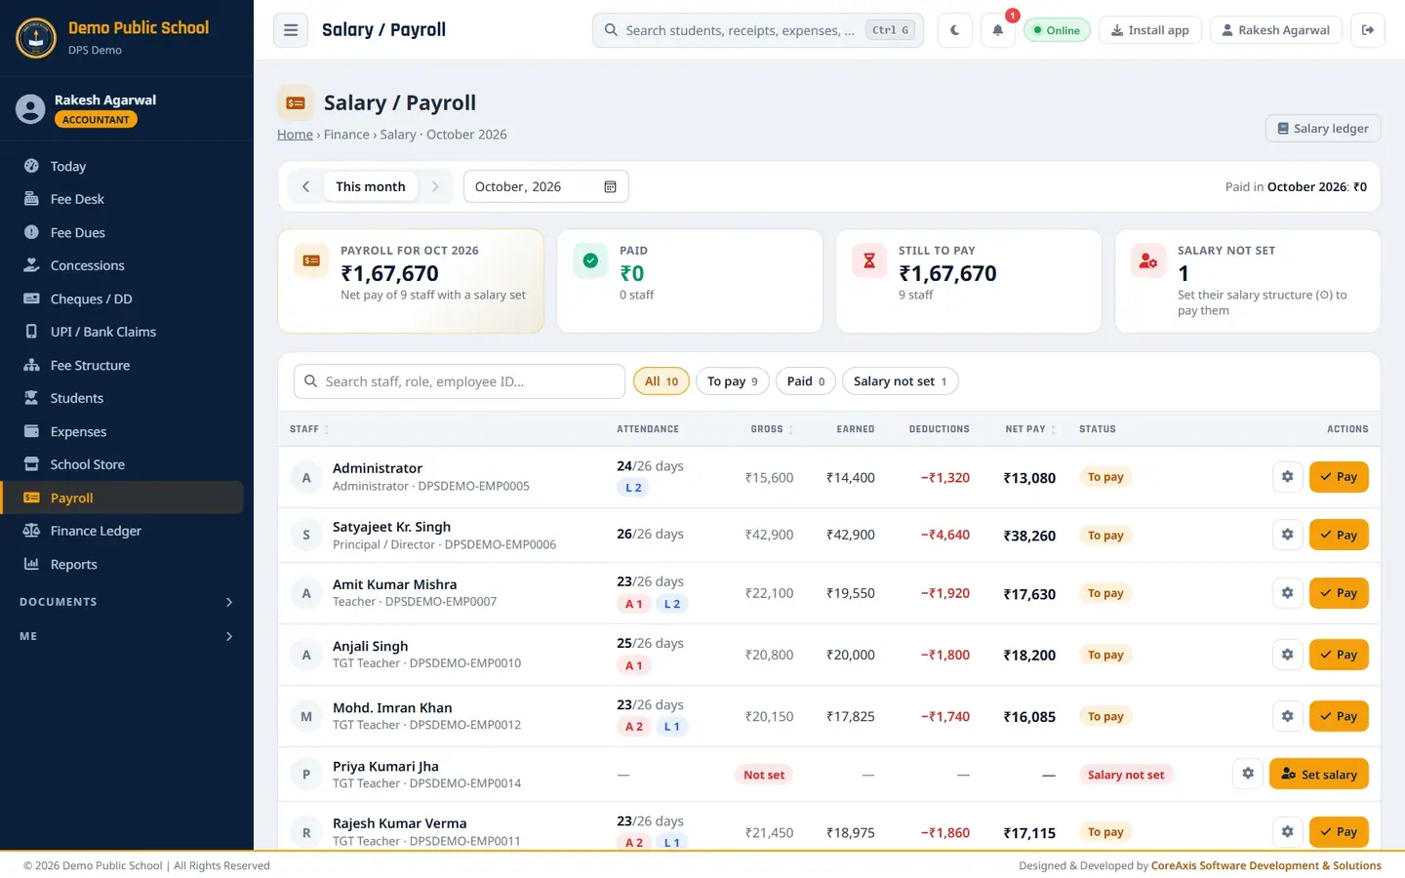Open Concessions section
Image resolution: width=1405 pixels, height=878 pixels.
(x=122, y=265)
